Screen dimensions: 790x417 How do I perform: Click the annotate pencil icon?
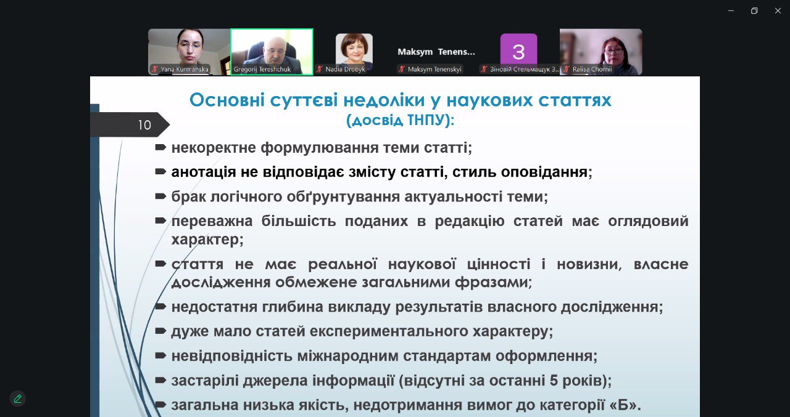[x=18, y=399]
